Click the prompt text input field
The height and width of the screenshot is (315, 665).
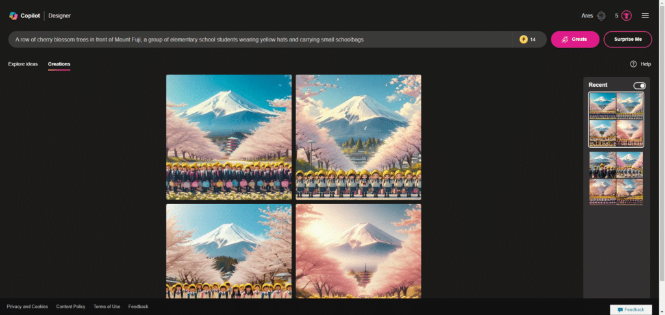coord(260,40)
